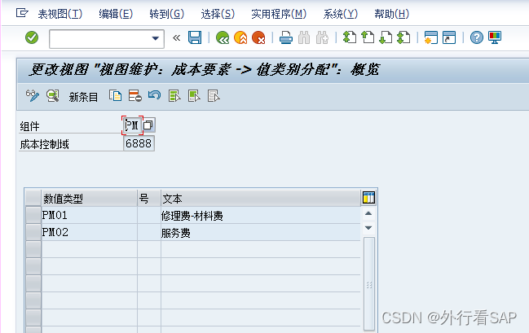The width and height of the screenshot is (529, 333).
Task: Click the green Back icon
Action: (x=223, y=37)
